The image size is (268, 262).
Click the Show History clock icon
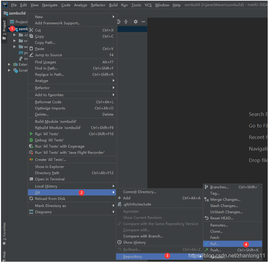pos(120,242)
